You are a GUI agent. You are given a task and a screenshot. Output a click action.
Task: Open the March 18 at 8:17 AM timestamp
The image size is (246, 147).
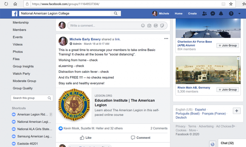tap(97, 44)
